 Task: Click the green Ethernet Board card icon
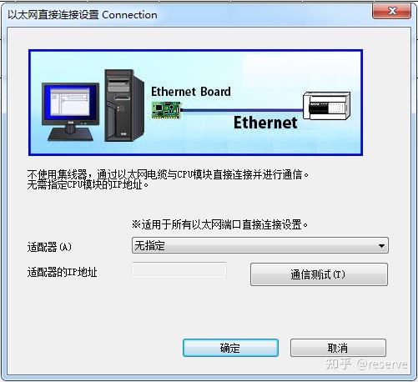pos(166,110)
